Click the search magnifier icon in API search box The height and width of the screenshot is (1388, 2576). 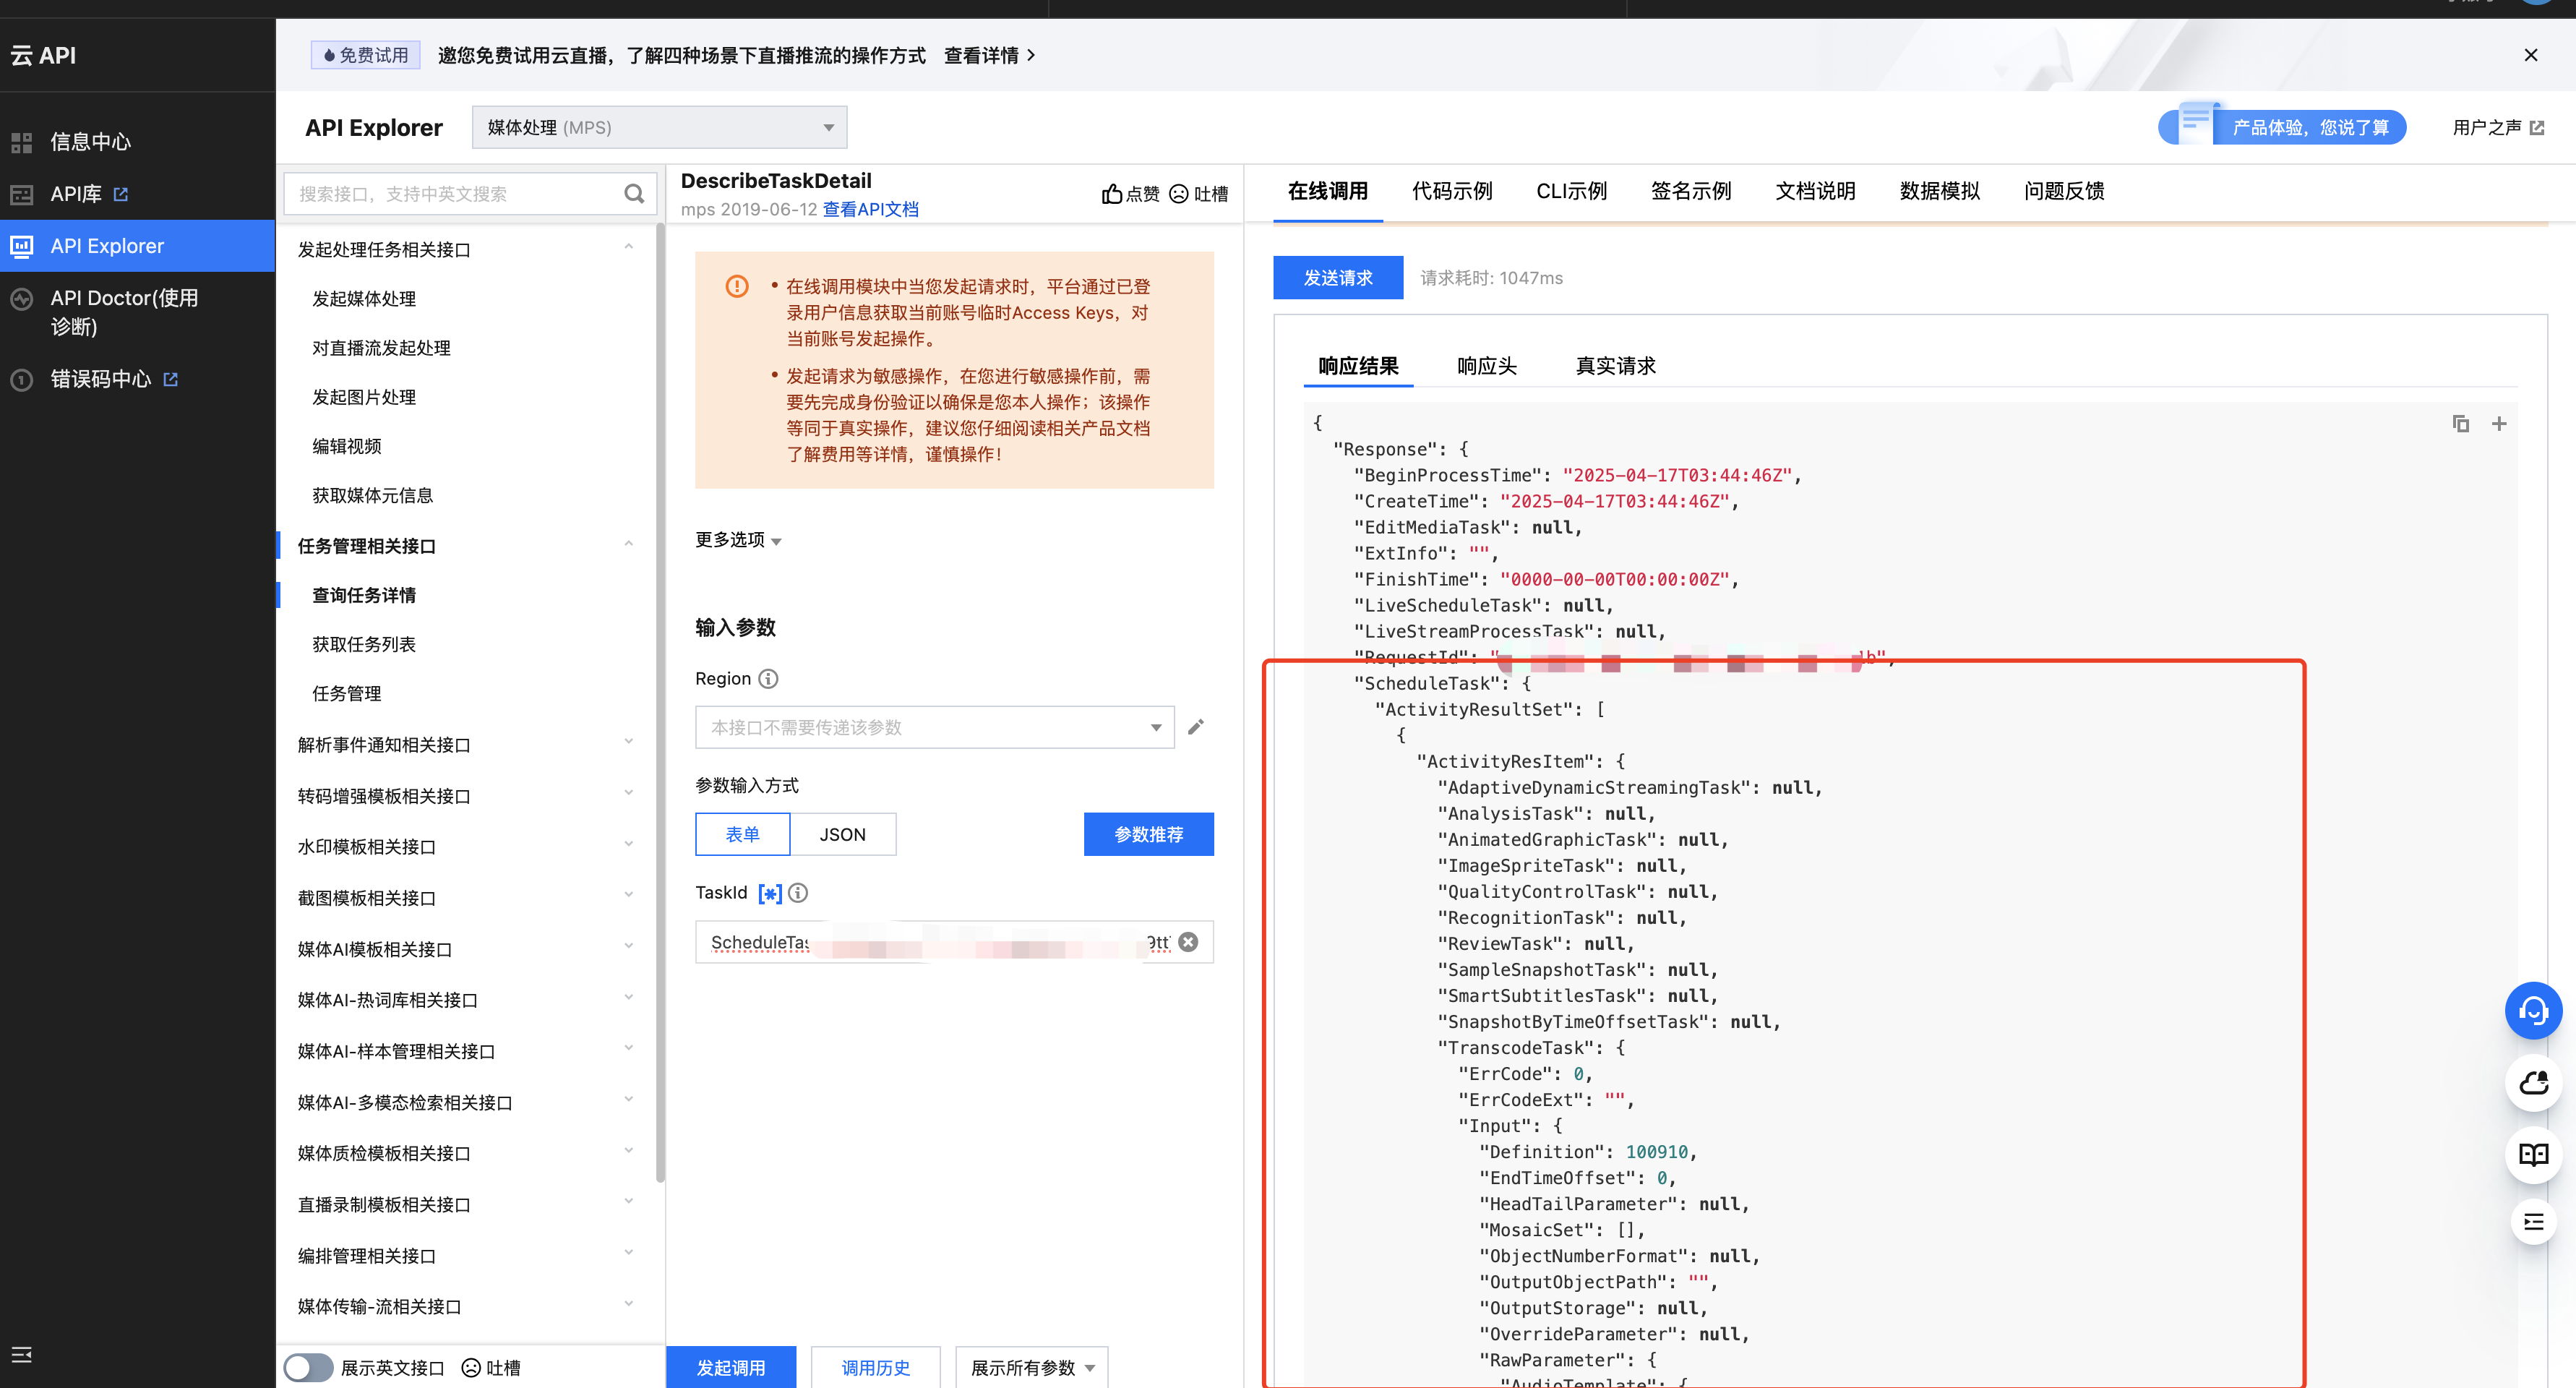(x=634, y=194)
